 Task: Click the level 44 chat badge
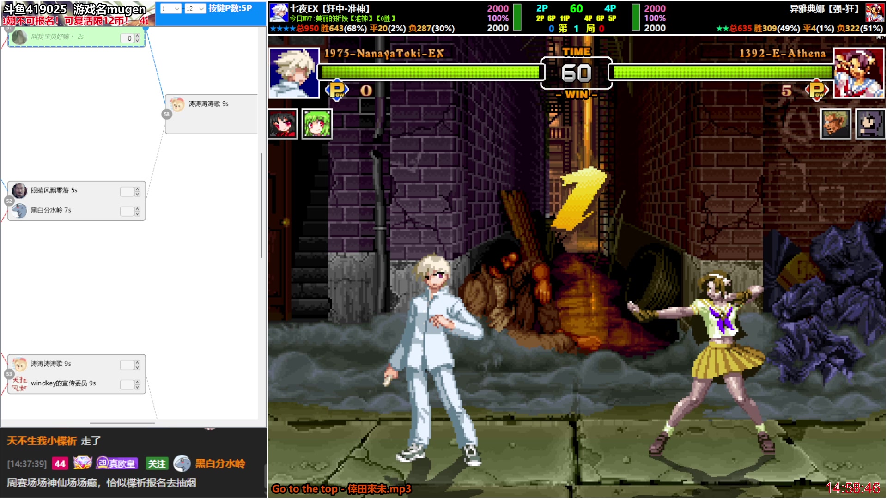(x=60, y=463)
